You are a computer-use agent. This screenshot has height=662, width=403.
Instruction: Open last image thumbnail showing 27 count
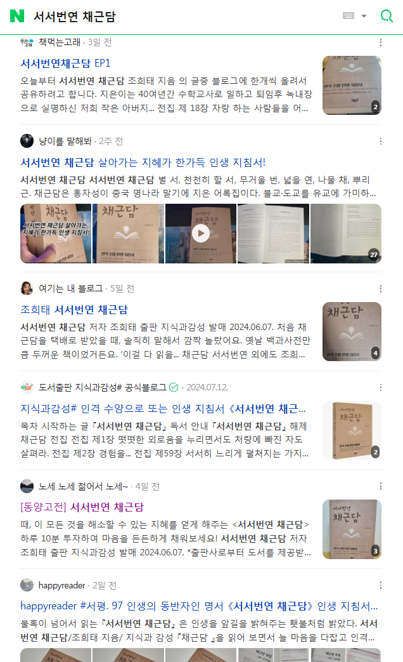point(346,234)
